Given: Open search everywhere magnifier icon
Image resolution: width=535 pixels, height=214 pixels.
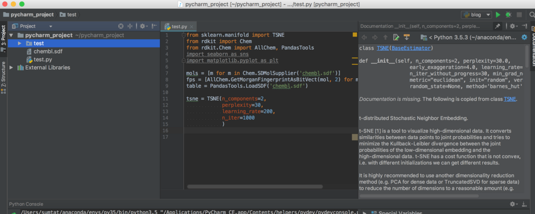Looking at the screenshot, I should pyautogui.click(x=532, y=15).
